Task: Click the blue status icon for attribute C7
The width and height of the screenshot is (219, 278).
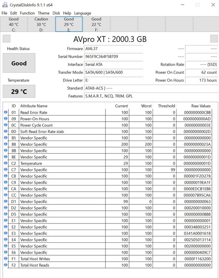Action: point(6,169)
